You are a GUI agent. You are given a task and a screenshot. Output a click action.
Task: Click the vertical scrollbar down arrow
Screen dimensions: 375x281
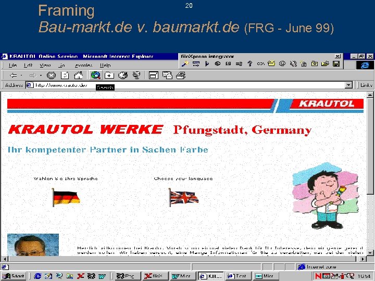370,252
